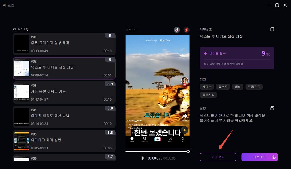Select clip #01 무료 크레딧과 영상 제작
Image resolution: width=291 pixels, height=169 pixels.
(64, 44)
